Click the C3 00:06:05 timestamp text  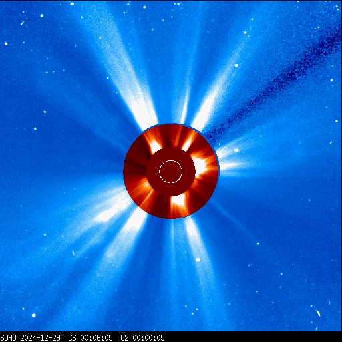(90, 338)
